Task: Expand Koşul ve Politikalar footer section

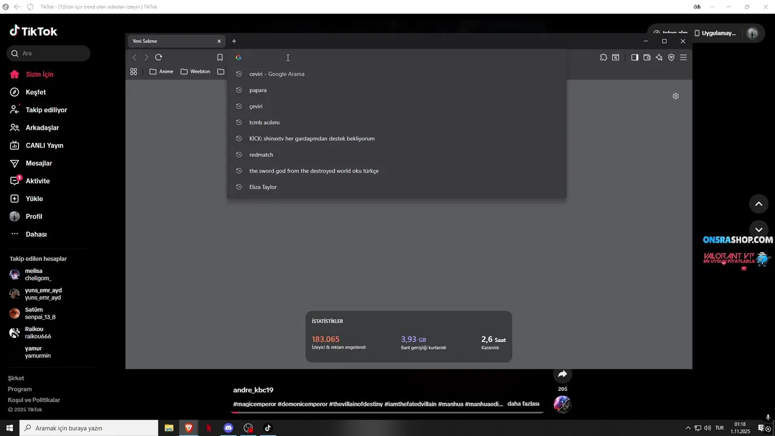Action: point(34,400)
